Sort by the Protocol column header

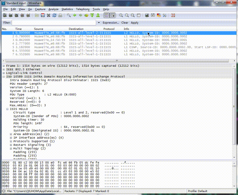109,29
